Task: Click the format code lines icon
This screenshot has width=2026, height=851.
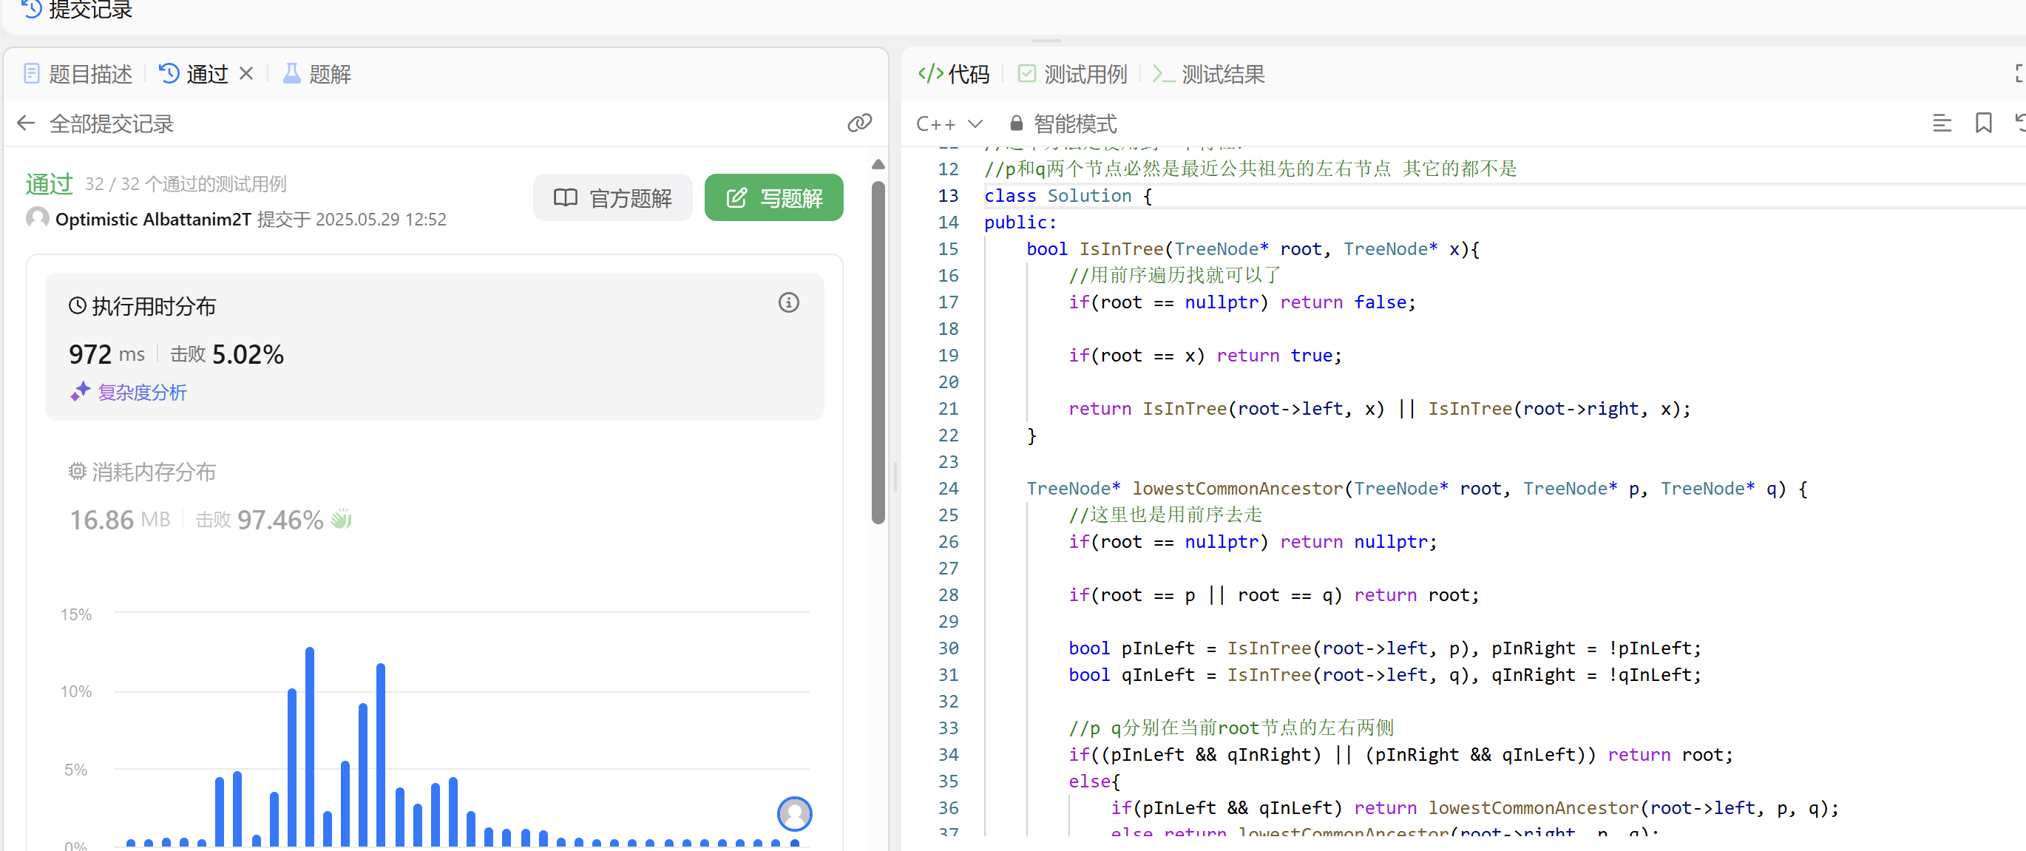Action: coord(1941,123)
